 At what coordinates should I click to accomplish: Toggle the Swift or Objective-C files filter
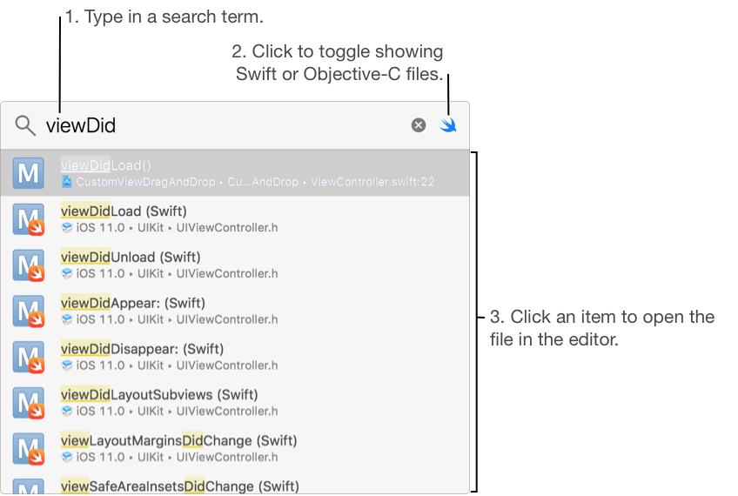[448, 125]
